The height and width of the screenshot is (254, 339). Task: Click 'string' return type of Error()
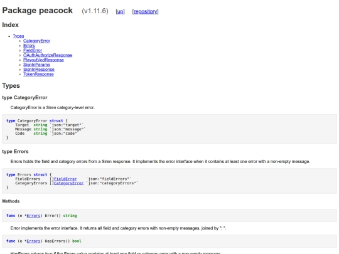point(70,216)
